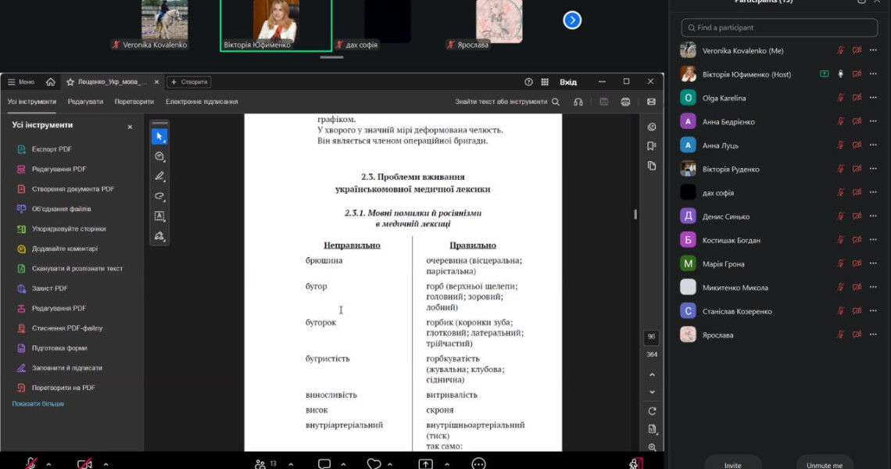Click the document vertical scrollbar thumb
Image resolution: width=891 pixels, height=469 pixels.
pos(635,214)
